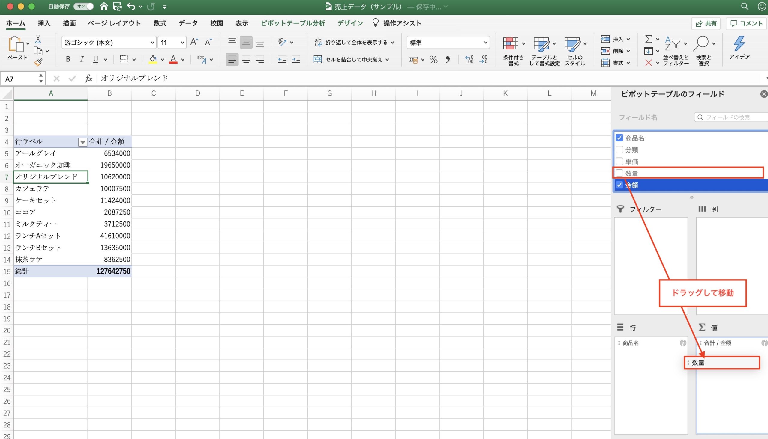Check the 単価 field checkbox
The image size is (768, 439).
coord(619,161)
